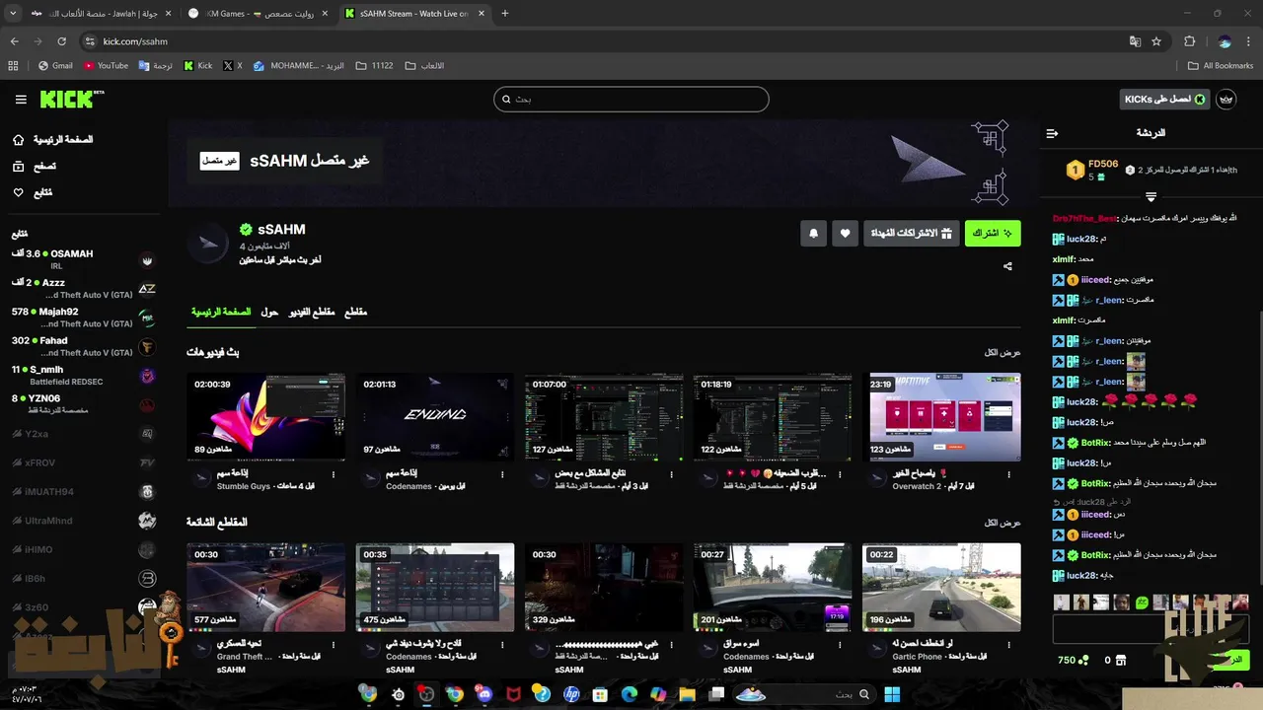
Task: Click the translate page icon in address bar
Action: pyautogui.click(x=1135, y=41)
